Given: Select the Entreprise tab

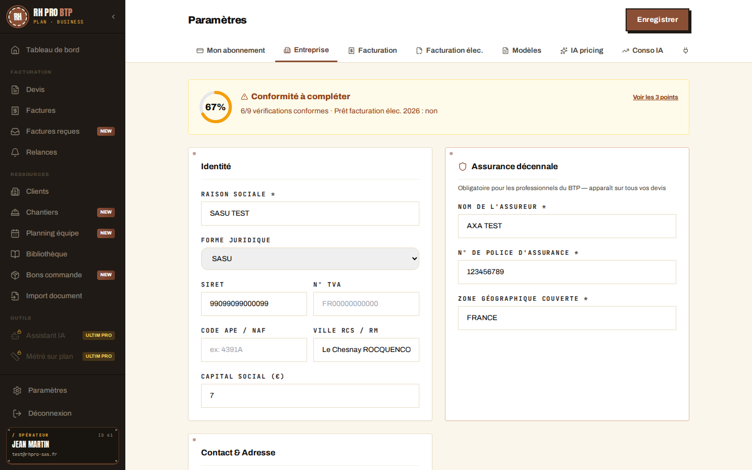Looking at the screenshot, I should click(x=306, y=50).
